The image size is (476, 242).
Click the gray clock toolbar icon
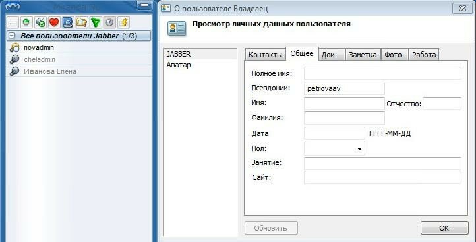pyautogui.click(x=109, y=22)
